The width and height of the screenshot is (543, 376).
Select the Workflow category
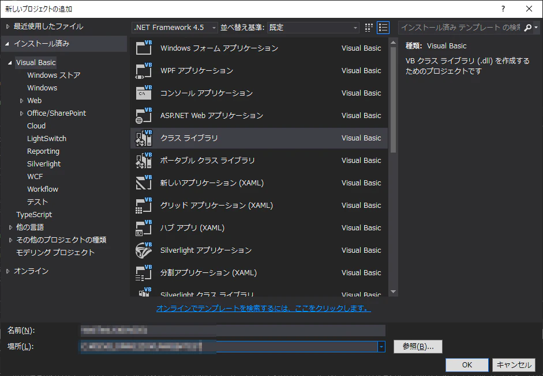pyautogui.click(x=43, y=189)
